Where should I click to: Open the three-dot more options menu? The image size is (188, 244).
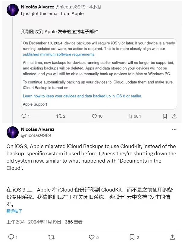click(x=174, y=129)
